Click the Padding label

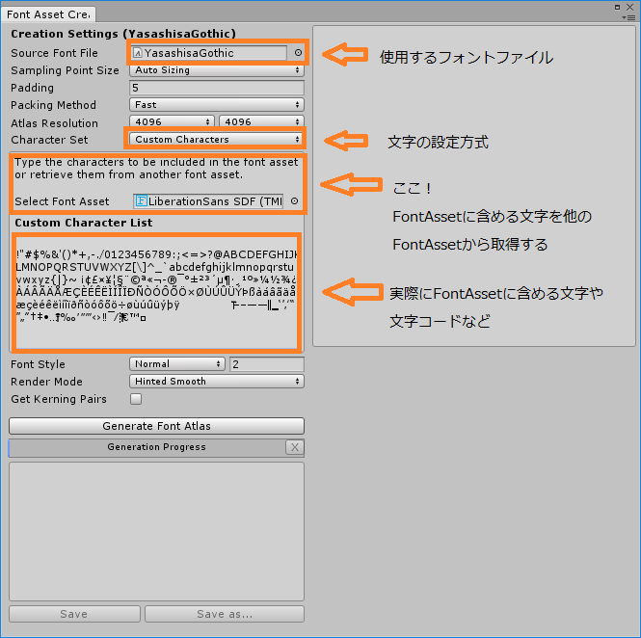tap(33, 88)
